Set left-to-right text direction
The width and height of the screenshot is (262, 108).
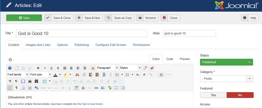coord(10,81)
